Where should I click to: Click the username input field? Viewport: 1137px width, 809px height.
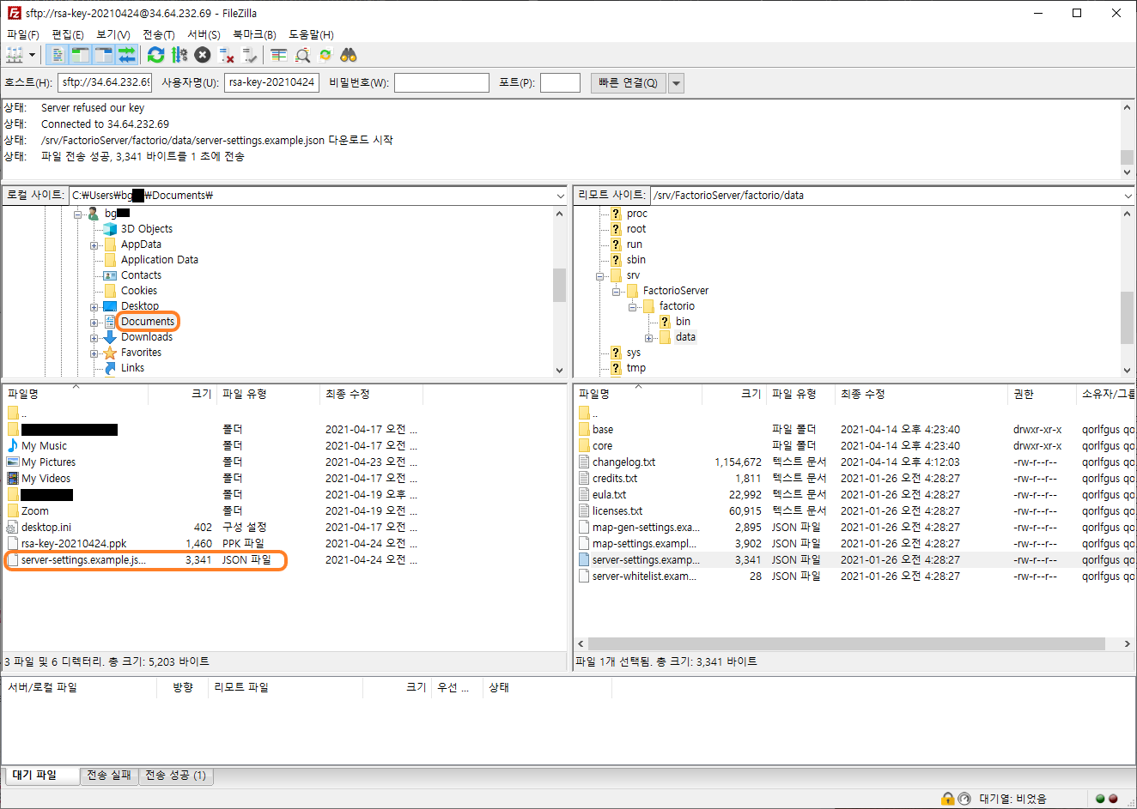271,82
